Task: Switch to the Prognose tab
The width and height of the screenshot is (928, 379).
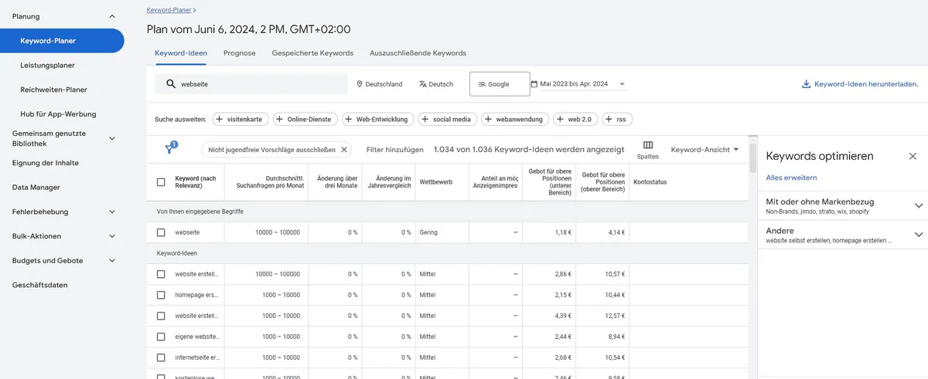Action: (240, 53)
